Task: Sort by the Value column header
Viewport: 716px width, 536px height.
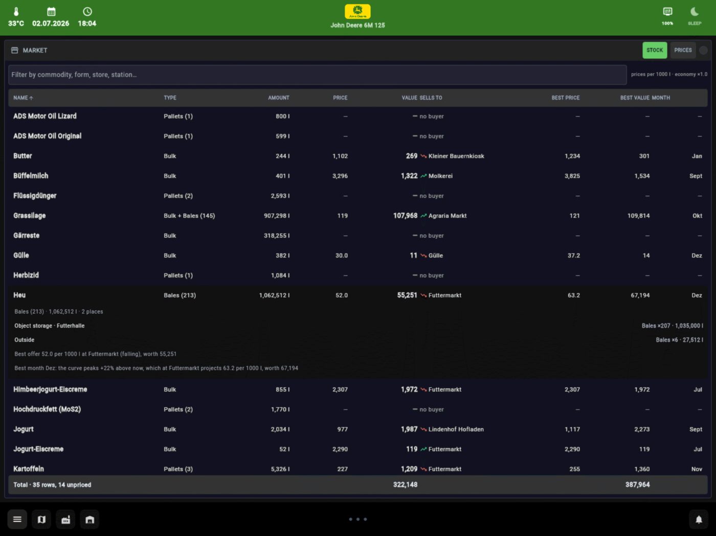Action: tap(409, 98)
